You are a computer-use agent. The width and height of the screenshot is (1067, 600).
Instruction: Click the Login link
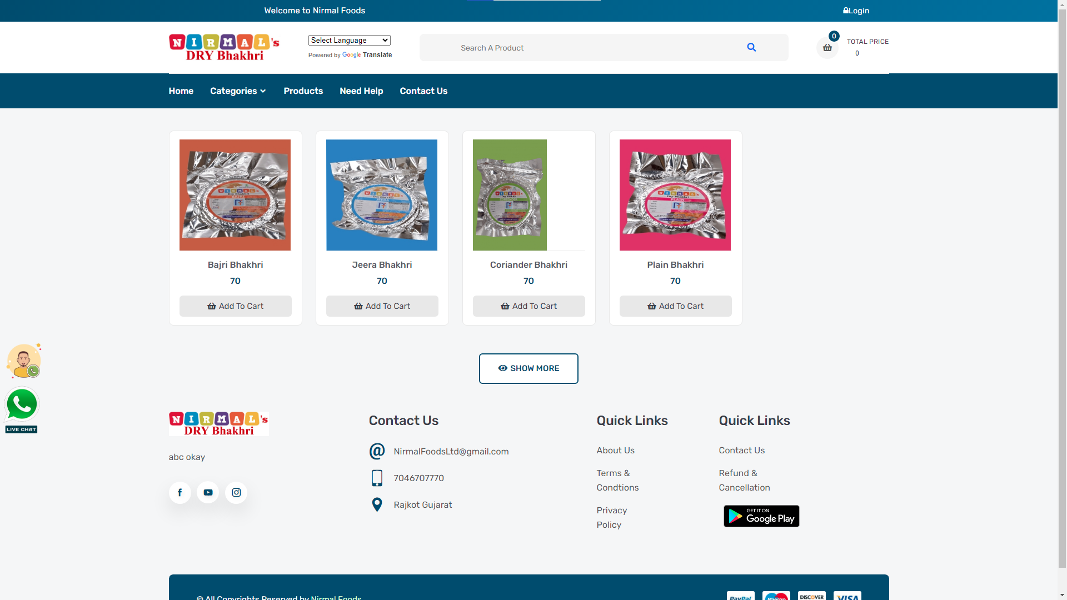(x=856, y=11)
